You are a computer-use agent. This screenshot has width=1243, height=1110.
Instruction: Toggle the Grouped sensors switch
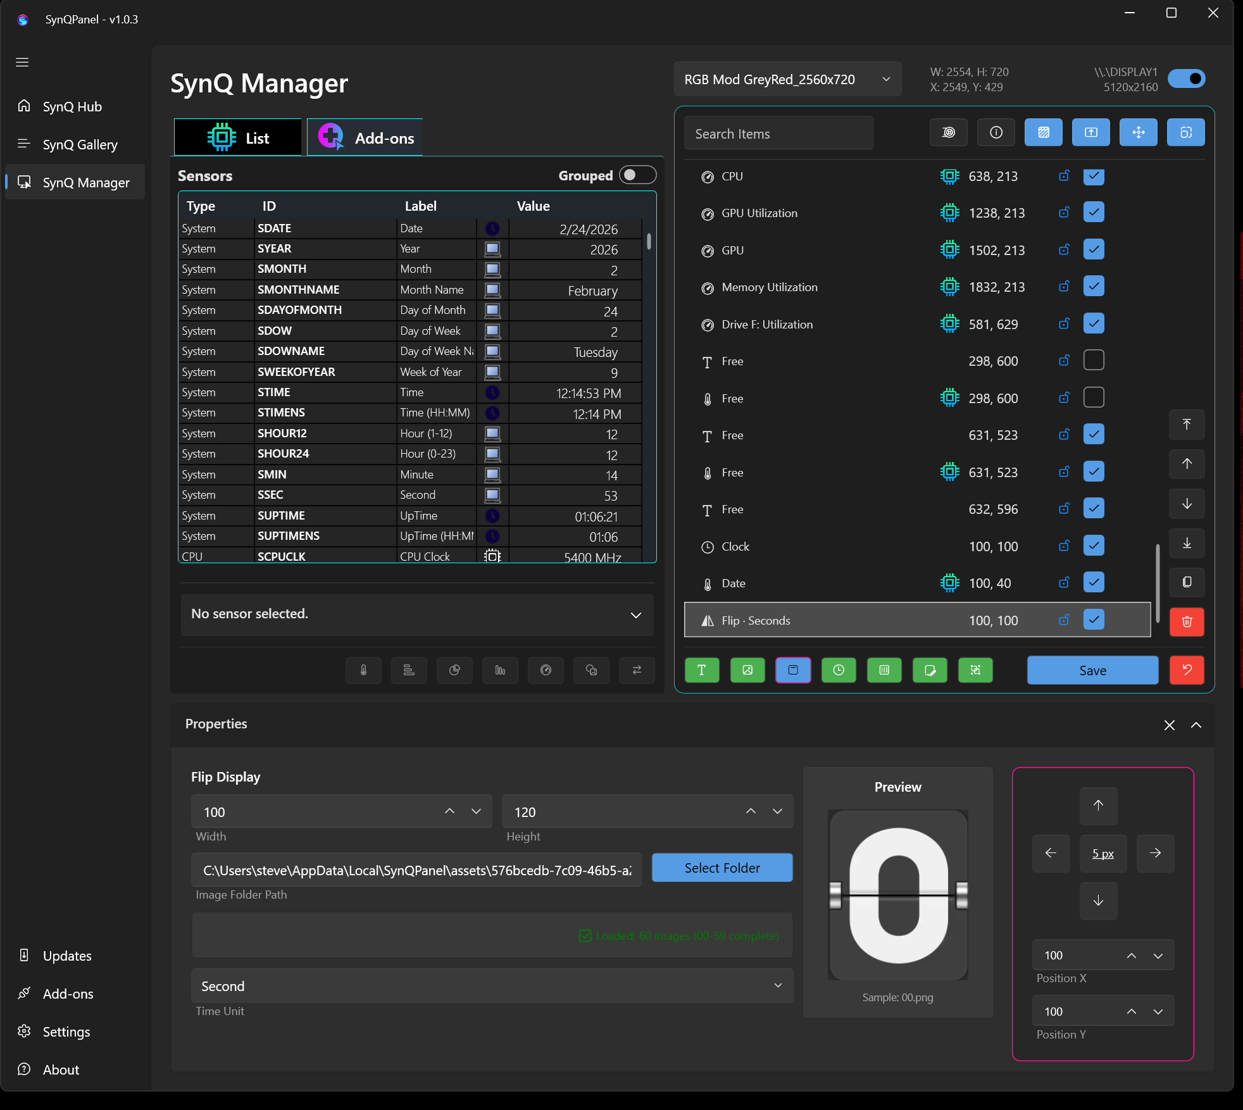637,175
